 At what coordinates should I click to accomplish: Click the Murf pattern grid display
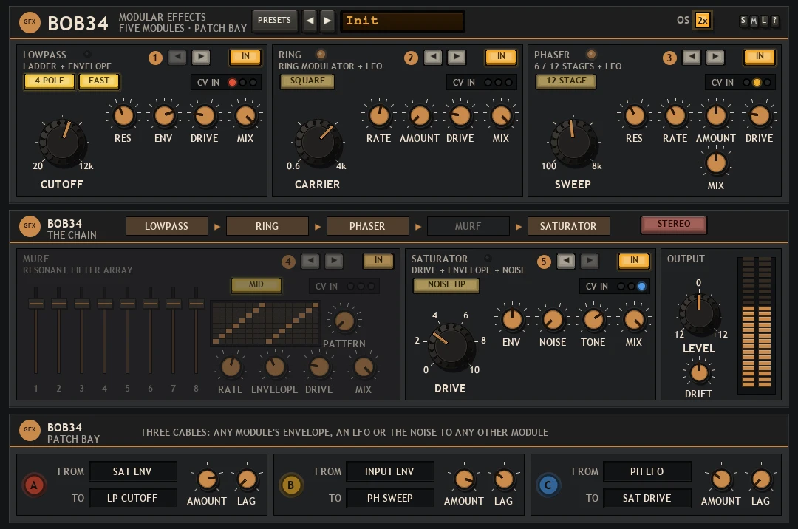[x=266, y=324]
